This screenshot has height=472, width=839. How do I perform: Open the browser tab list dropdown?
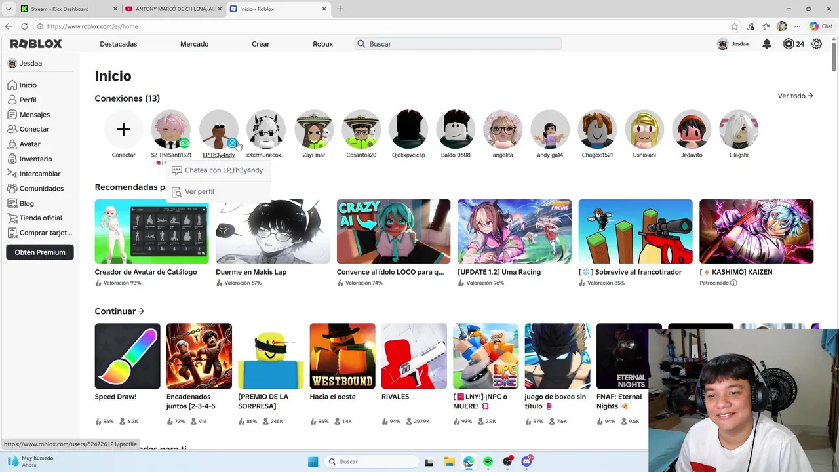click(9, 9)
